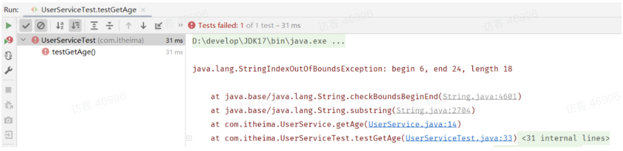
Task: Dump threads using the camera icon
Action: (x=8, y=120)
